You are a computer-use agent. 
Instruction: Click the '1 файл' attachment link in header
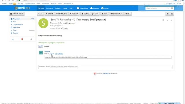(66, 28)
